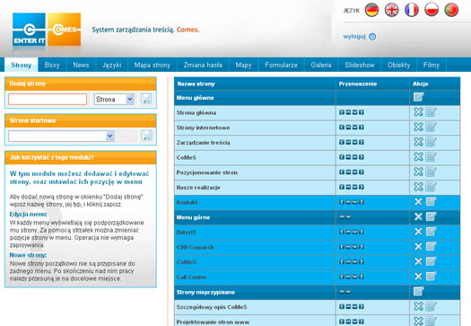Edit the Kontakt page
This screenshot has width=471, height=326.
431,202
